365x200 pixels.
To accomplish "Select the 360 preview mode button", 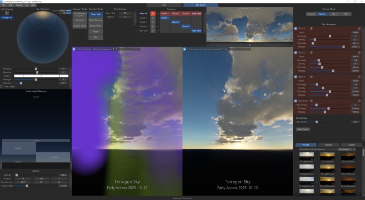I will click(x=347, y=14).
